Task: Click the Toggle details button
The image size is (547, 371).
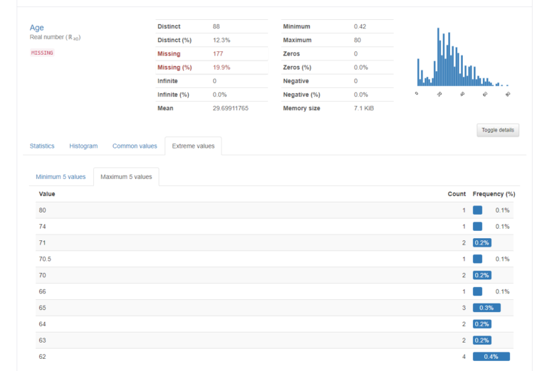Action: pos(498,130)
